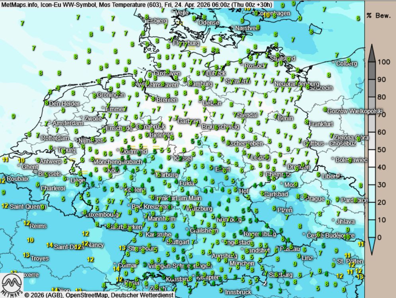396x298 pixels.
Task: Pick the dark gray swatch near 90 percent
Action: (371, 80)
